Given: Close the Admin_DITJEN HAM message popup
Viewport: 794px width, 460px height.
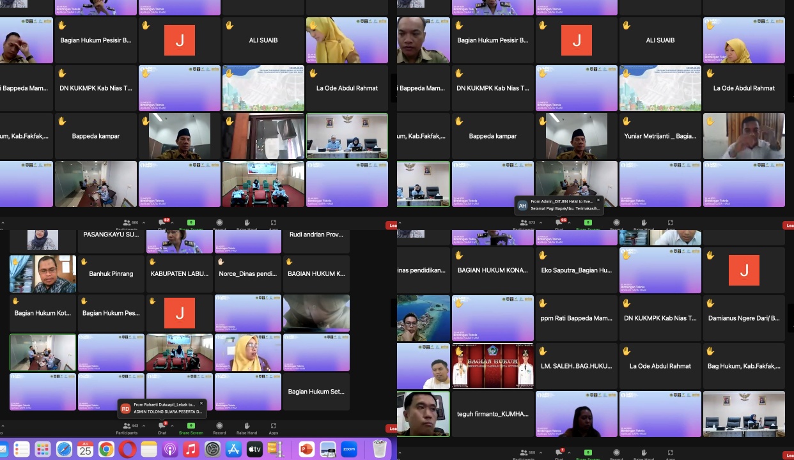Looking at the screenshot, I should tap(598, 200).
